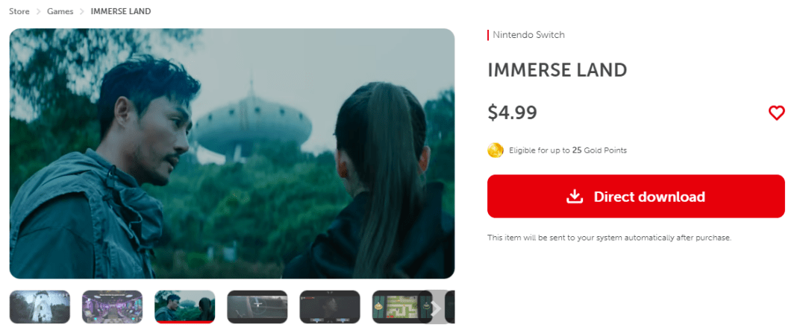Click chevron separator after Games breadcrumb
Image resolution: width=806 pixels, height=333 pixels.
point(82,11)
